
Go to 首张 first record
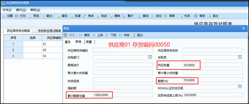[85, 35]
